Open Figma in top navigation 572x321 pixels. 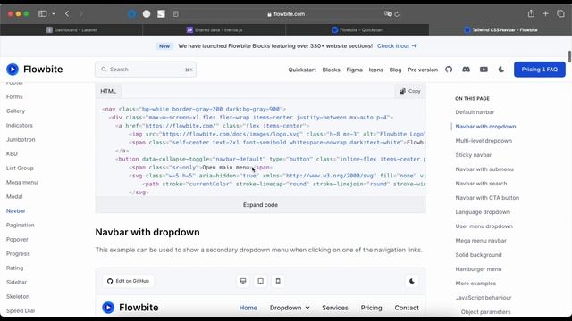click(355, 70)
